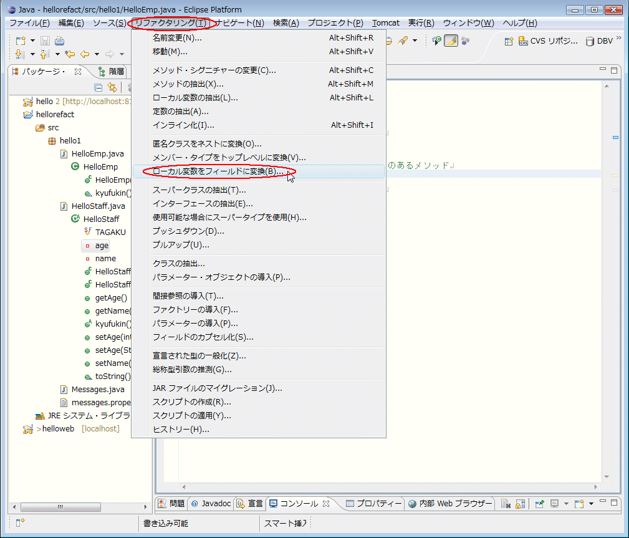Select the toString() method
Viewport: 629px width, 538px height.
coord(107,377)
